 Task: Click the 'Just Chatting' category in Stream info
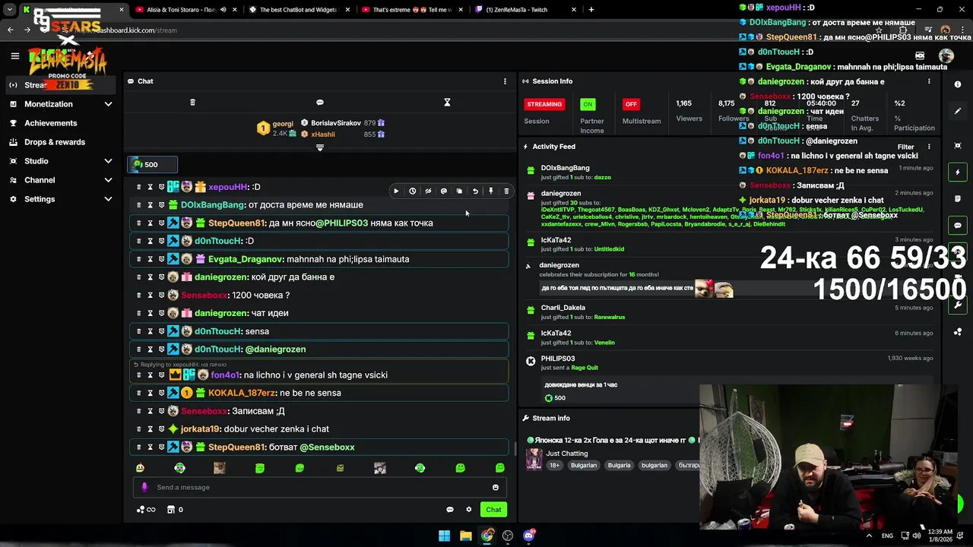[567, 454]
